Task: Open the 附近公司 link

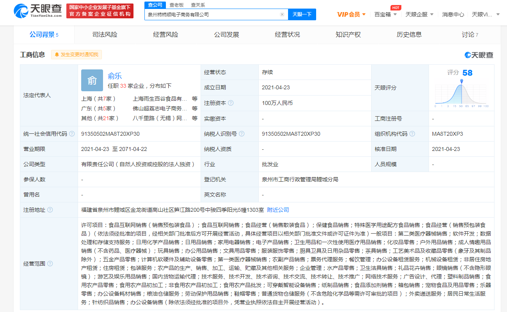Action: pyautogui.click(x=278, y=210)
